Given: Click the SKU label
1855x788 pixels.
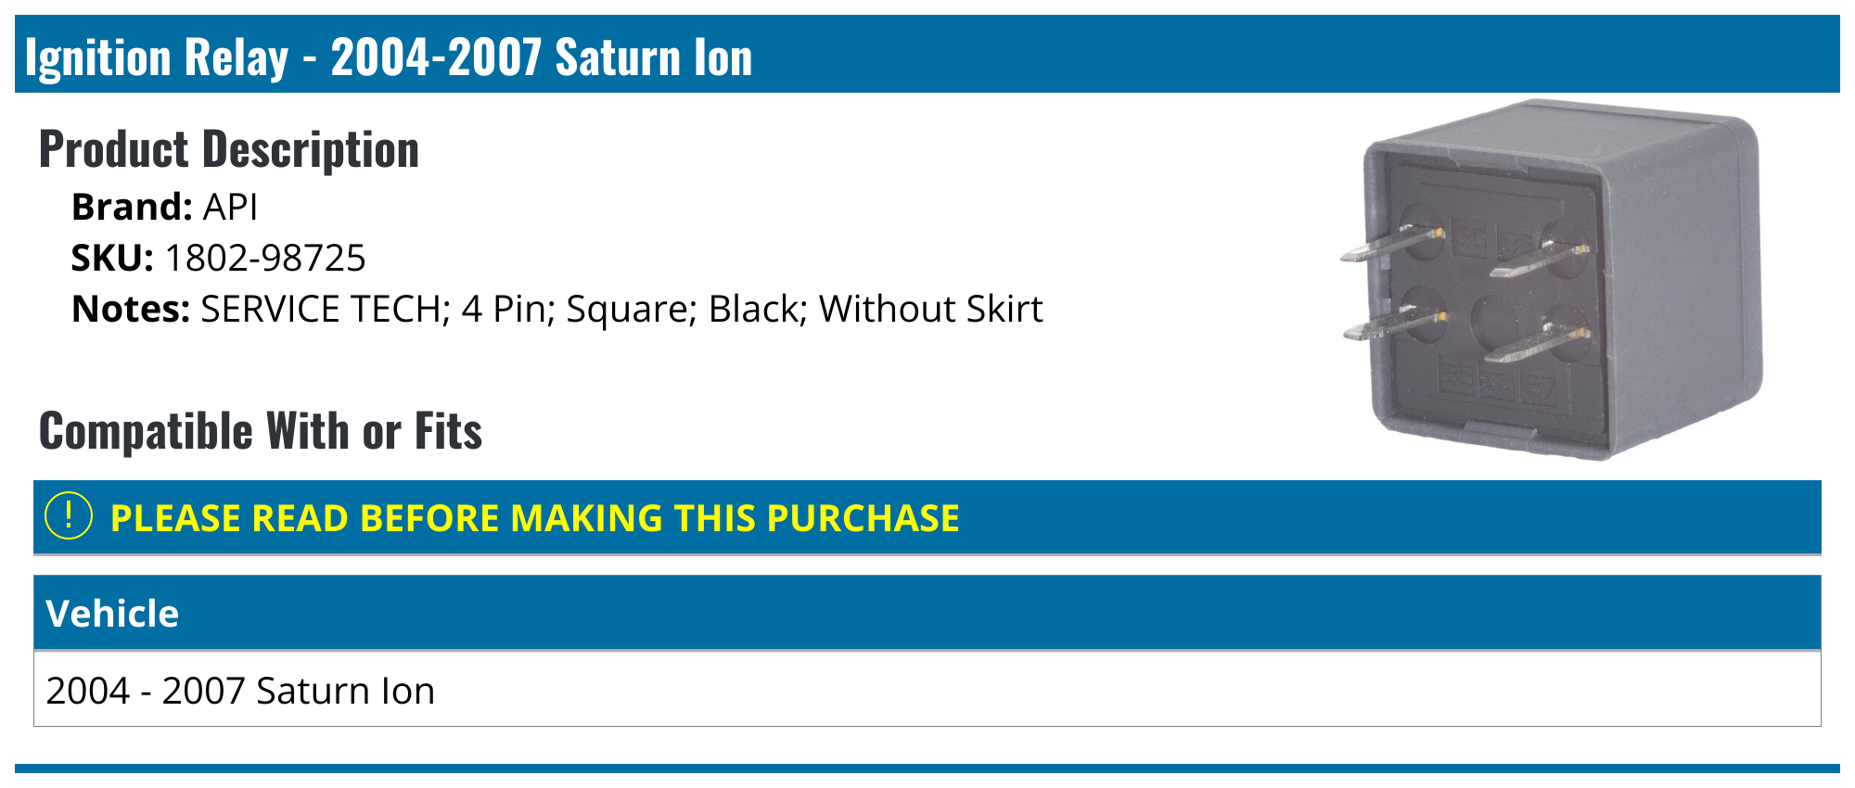Looking at the screenshot, I should [112, 258].
